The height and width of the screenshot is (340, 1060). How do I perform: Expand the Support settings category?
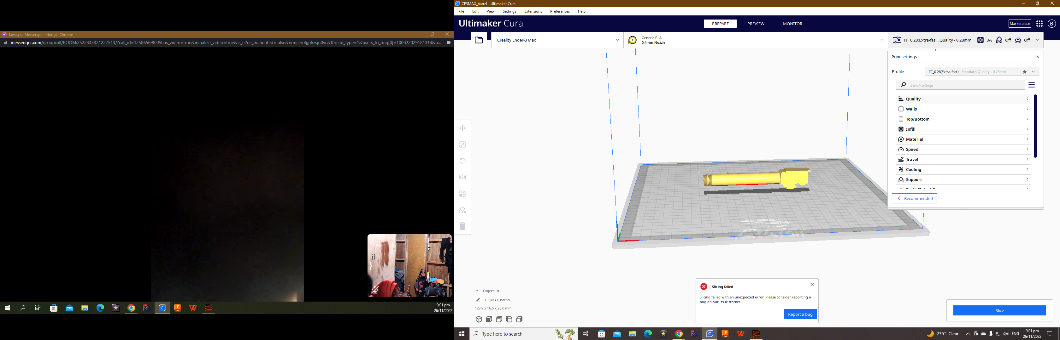[x=963, y=179]
